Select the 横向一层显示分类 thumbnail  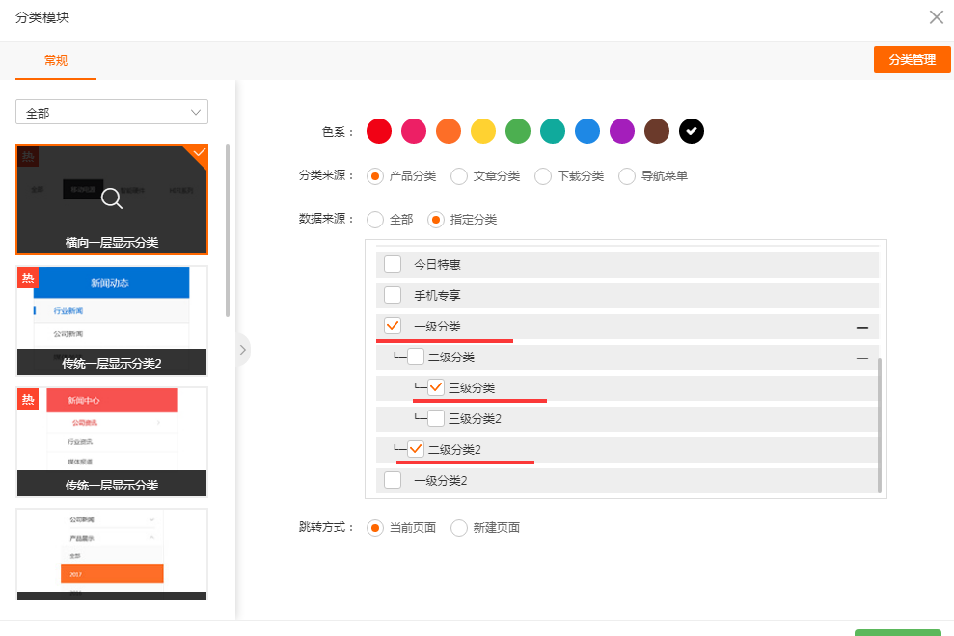112,199
